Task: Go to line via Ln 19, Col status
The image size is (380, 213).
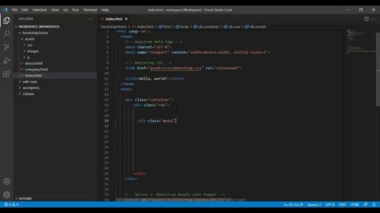Action: 293,205
